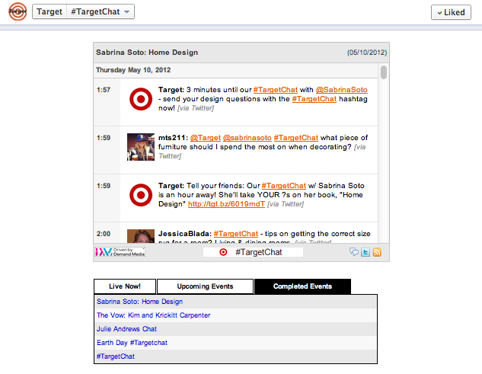Click @SabrinaSoto mention in 1:57 tweet

pos(342,90)
